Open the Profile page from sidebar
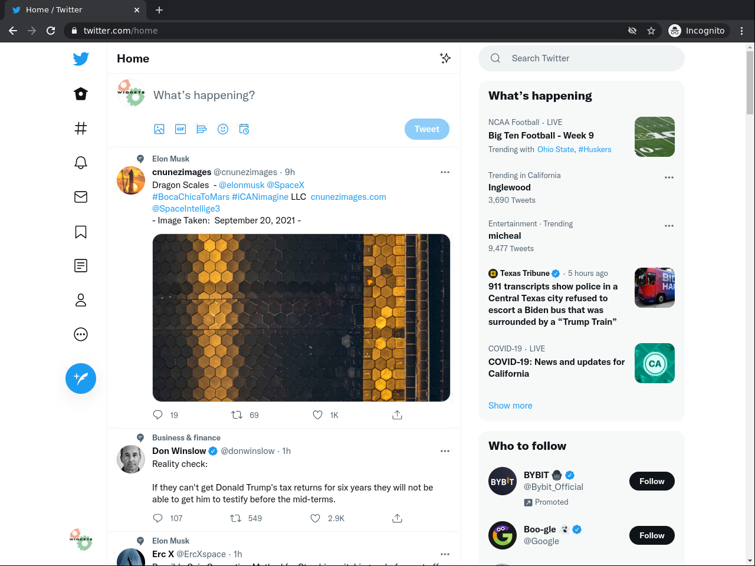 (x=81, y=300)
